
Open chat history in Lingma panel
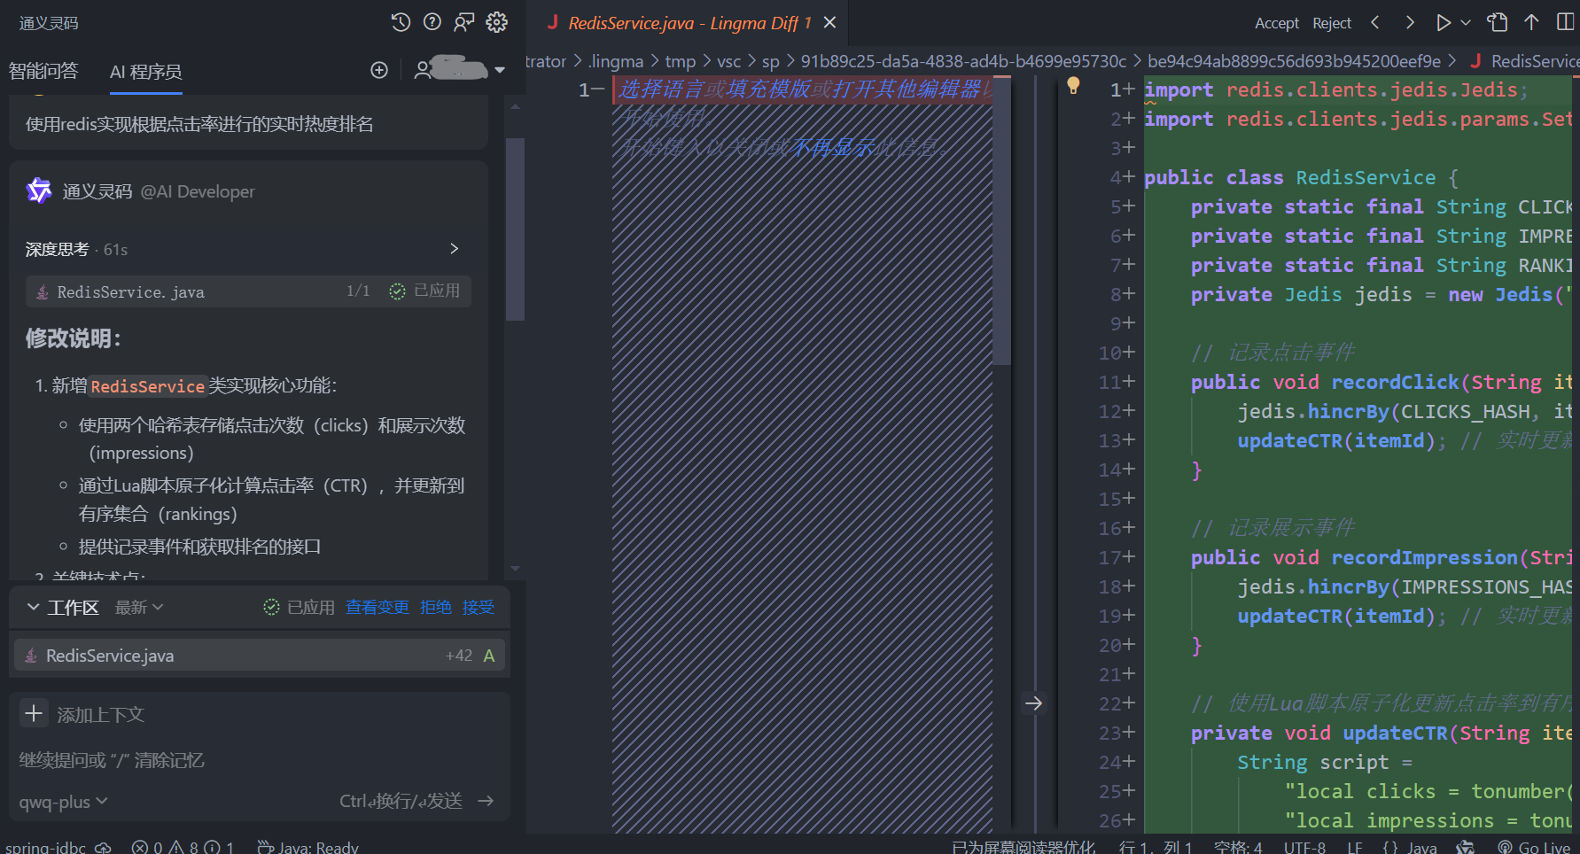401,22
